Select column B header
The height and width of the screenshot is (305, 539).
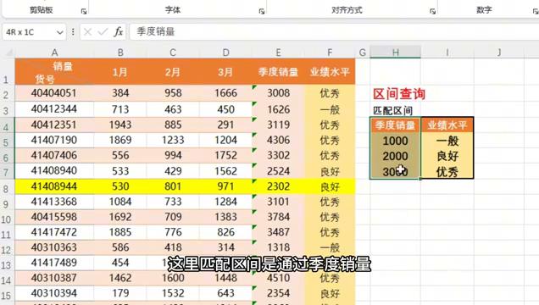(x=120, y=53)
